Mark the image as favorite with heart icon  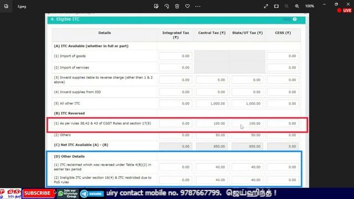(x=188, y=6)
